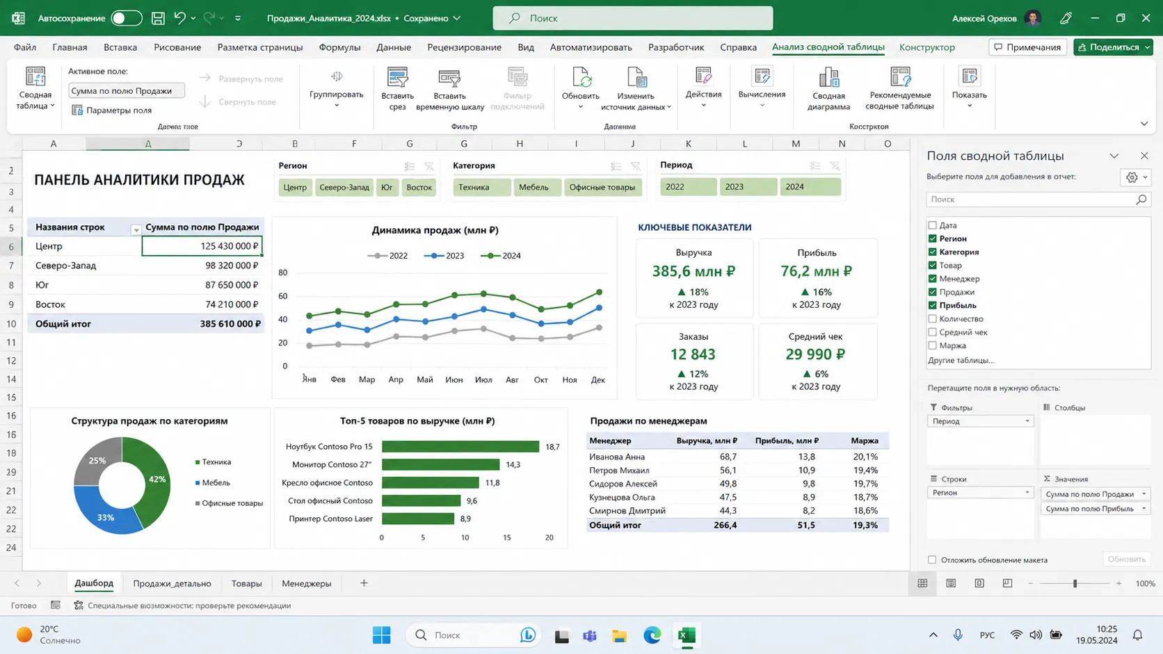Open the Названия строк filter dropdown

coord(136,229)
